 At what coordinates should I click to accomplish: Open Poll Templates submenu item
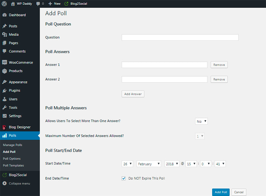pos(13,166)
